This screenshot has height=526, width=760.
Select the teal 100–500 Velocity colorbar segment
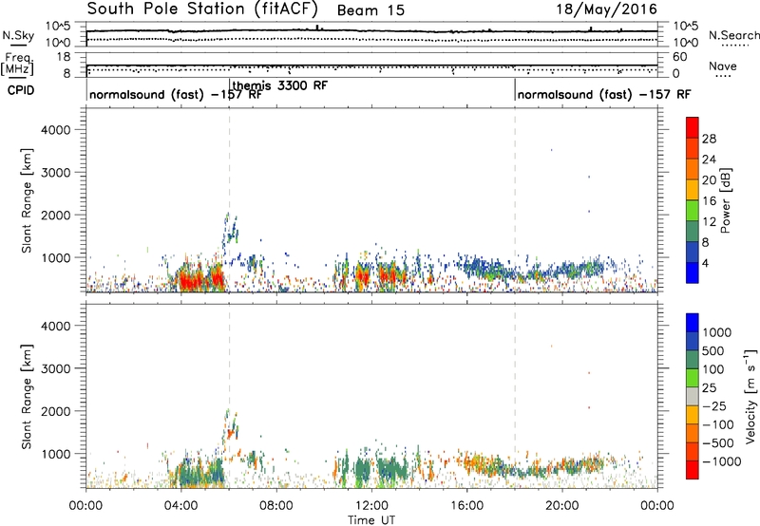point(693,360)
